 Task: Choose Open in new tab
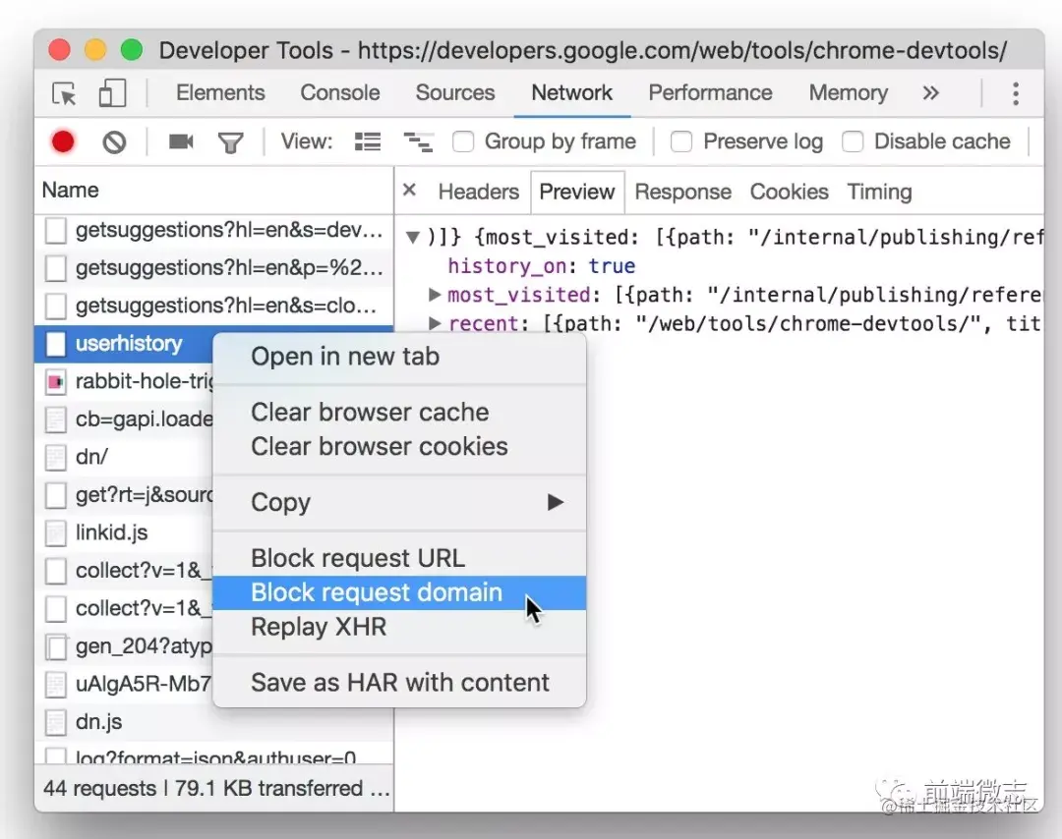pos(399,357)
